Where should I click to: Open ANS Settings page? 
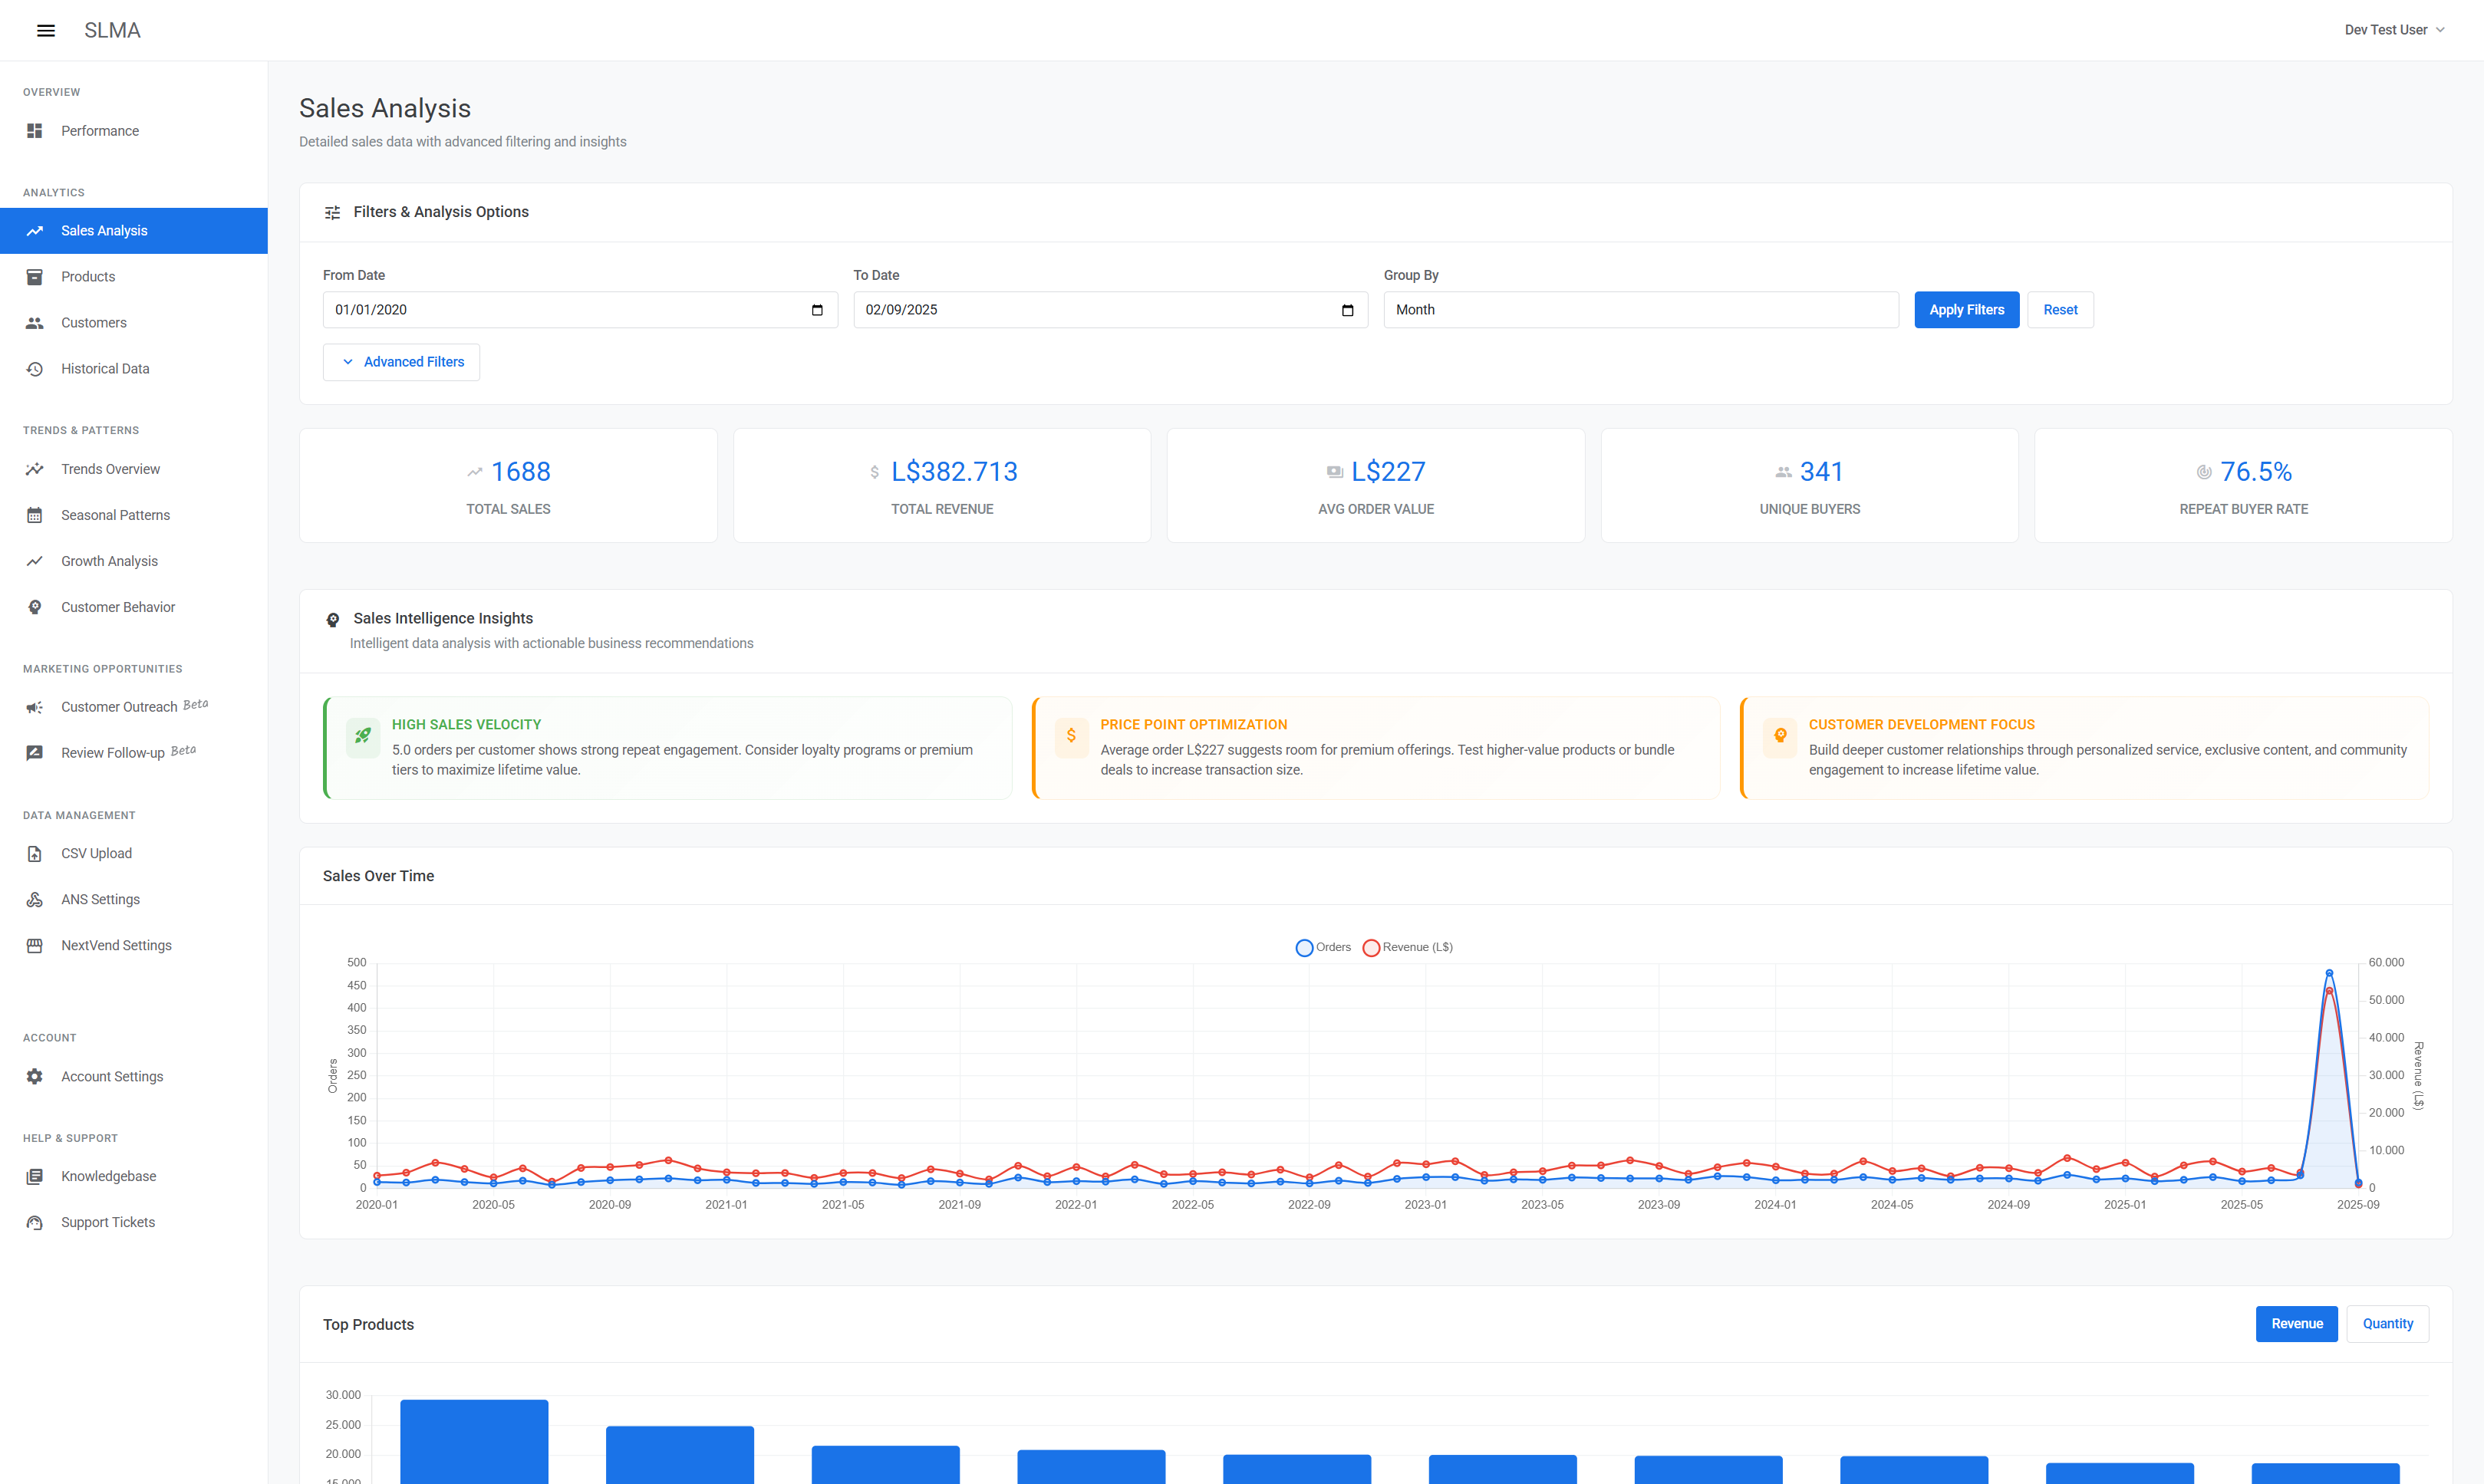pyautogui.click(x=134, y=899)
